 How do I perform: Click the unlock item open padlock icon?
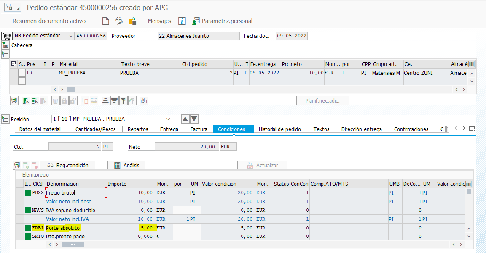(x=73, y=100)
